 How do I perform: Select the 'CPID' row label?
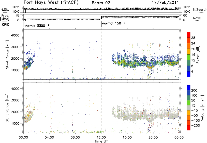tap(6, 25)
